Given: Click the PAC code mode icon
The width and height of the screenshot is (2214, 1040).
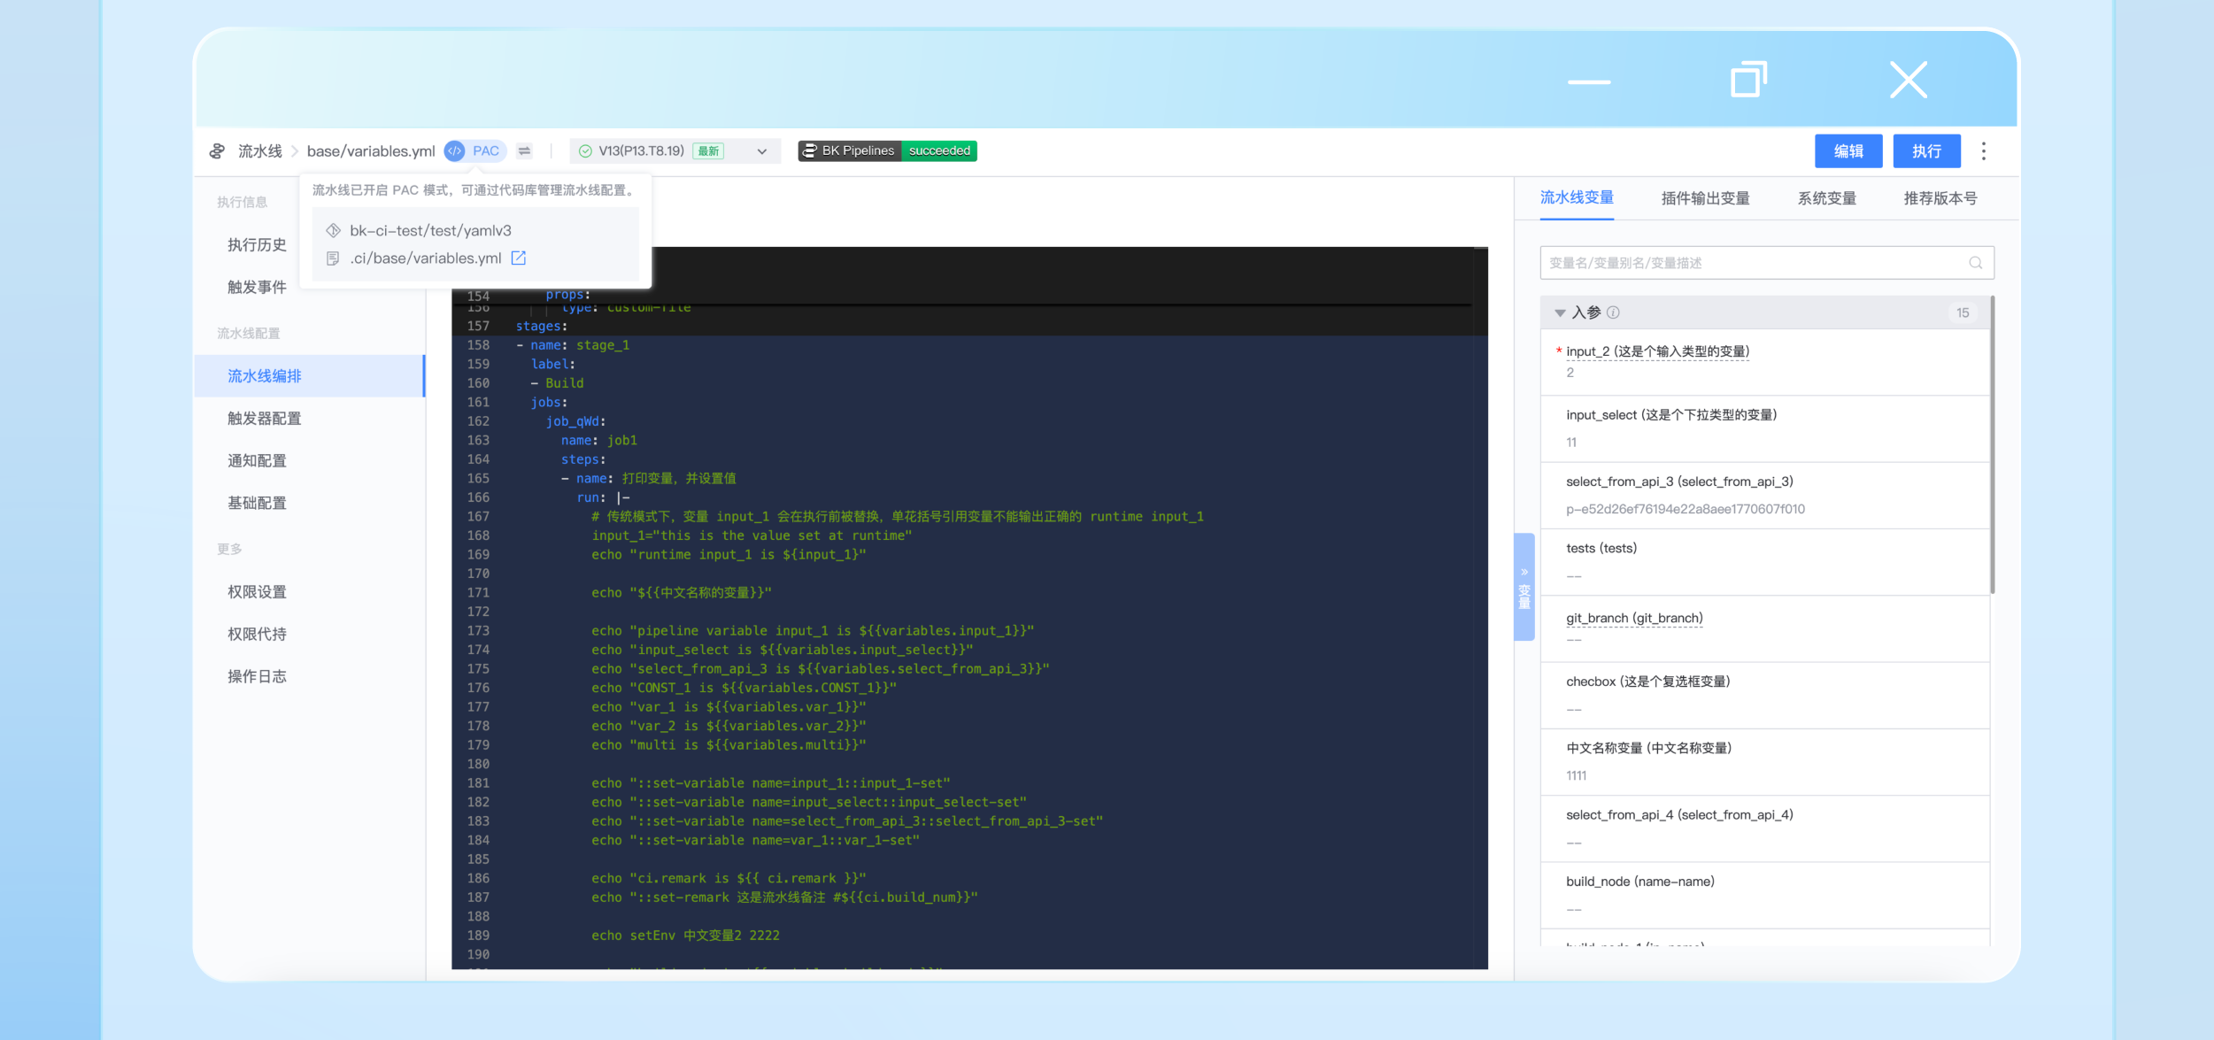Looking at the screenshot, I should 454,151.
